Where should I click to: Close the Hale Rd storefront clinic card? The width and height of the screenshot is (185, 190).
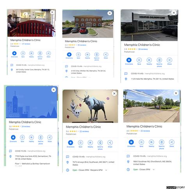[x=174, y=13]
